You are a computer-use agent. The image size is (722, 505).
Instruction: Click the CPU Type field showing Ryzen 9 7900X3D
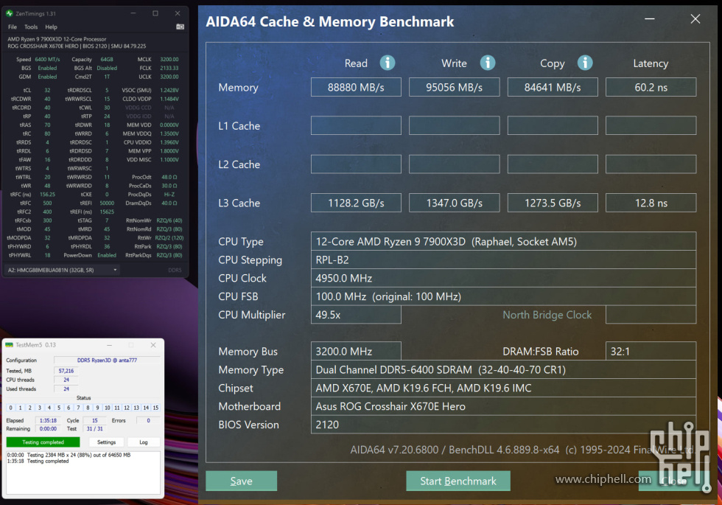coord(503,242)
